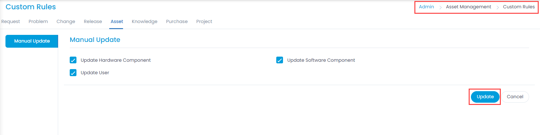
Task: Navigate to Admin via breadcrumb
Action: [x=426, y=7]
